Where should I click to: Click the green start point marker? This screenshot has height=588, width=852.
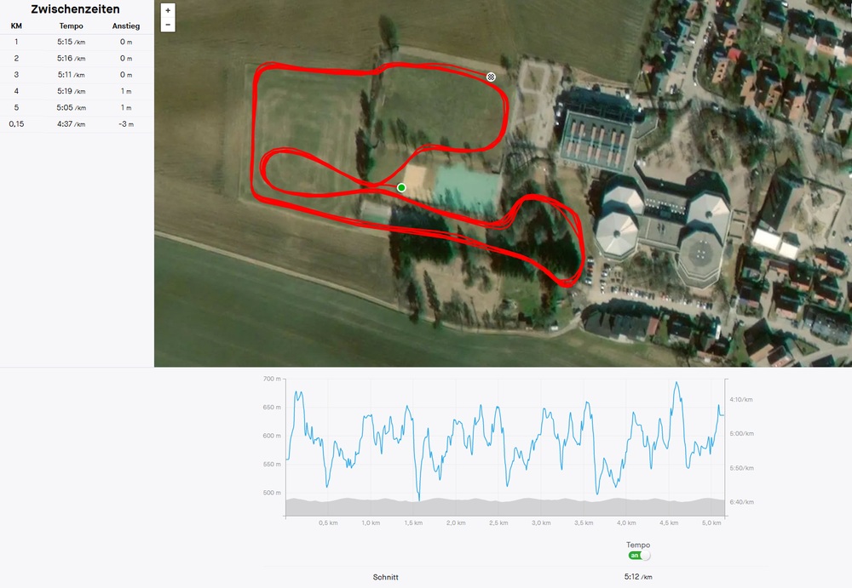401,188
